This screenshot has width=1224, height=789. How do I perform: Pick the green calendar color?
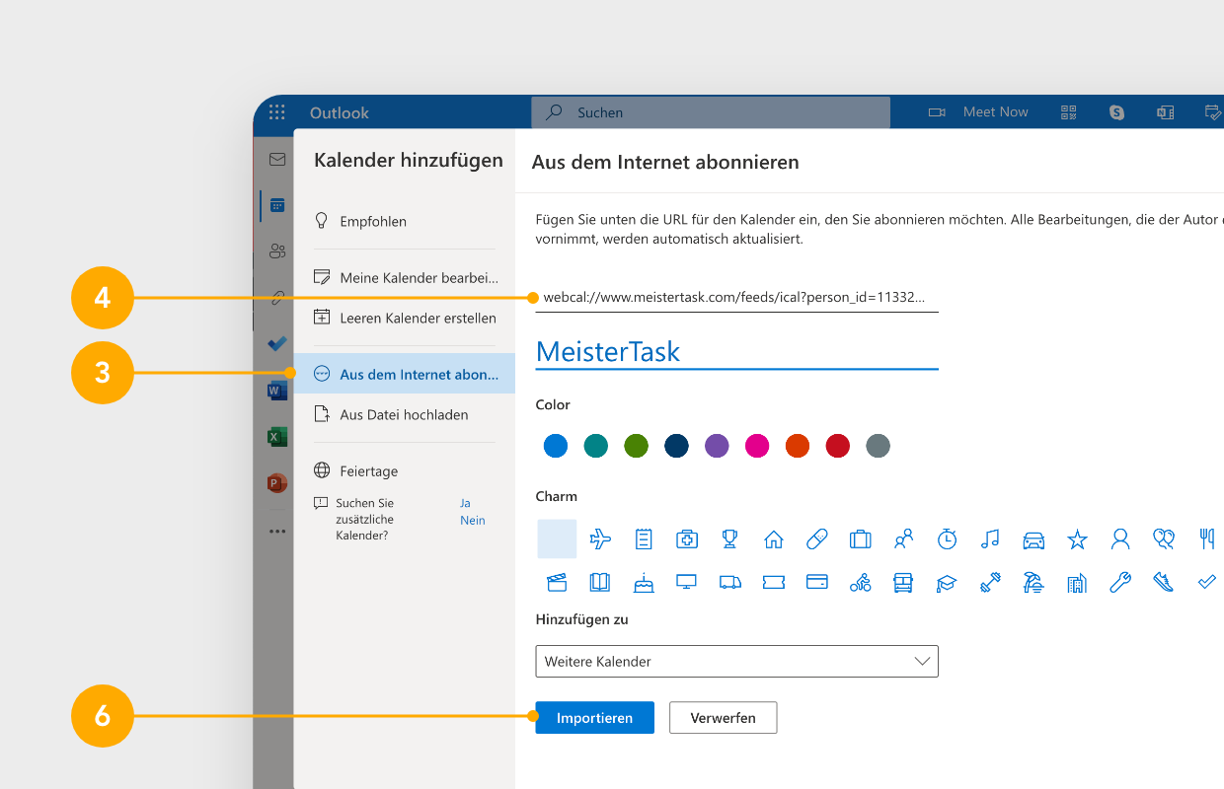(x=637, y=446)
